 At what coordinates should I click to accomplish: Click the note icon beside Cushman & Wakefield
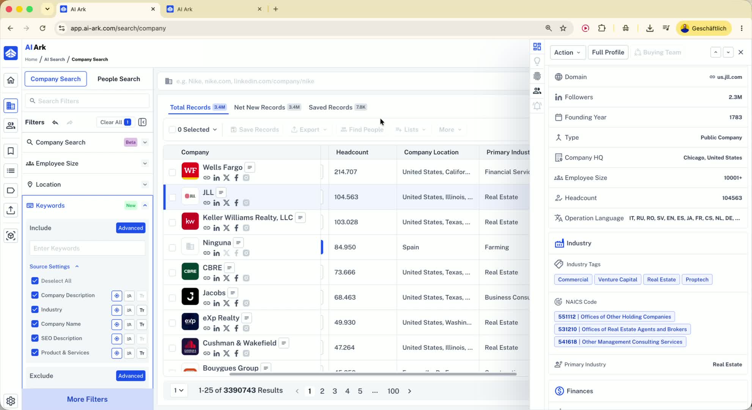point(284,343)
